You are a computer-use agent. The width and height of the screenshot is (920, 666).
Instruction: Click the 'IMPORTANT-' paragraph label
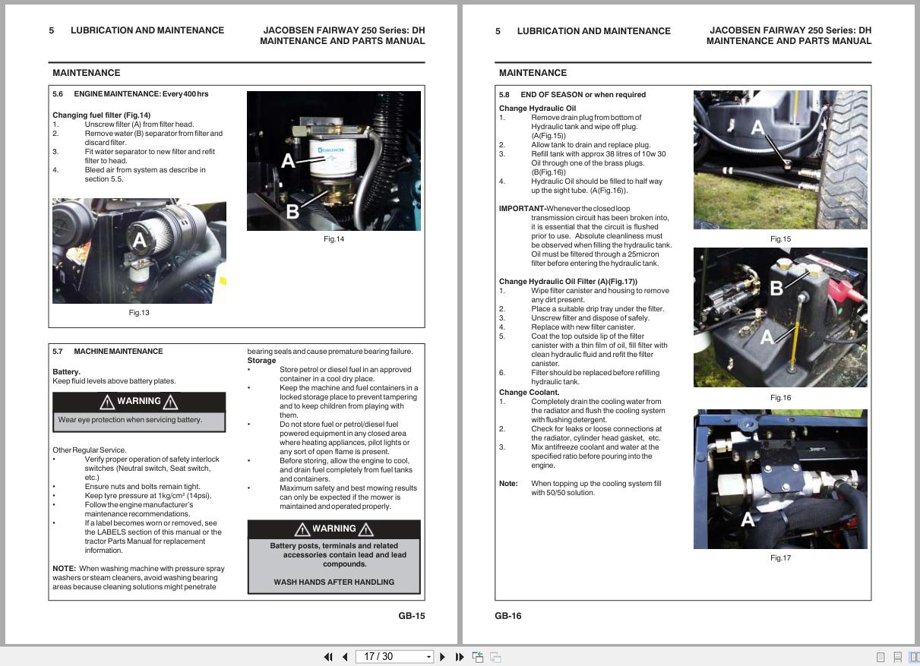(522, 209)
